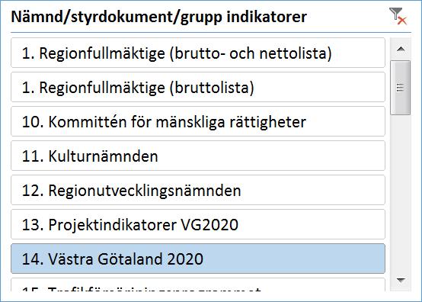Click white space right of VG2020 label
The image size is (422, 302).
click(x=311, y=224)
